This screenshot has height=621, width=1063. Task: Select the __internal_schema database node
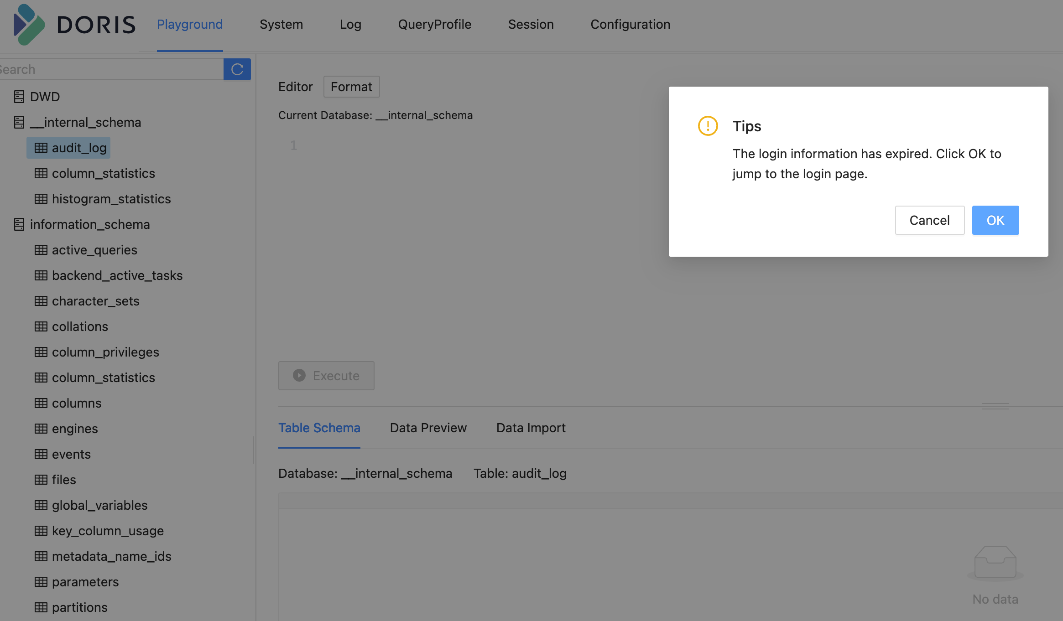click(85, 122)
